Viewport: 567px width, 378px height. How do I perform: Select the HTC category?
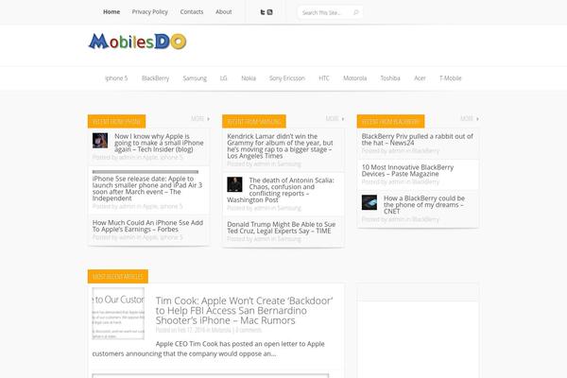point(324,78)
